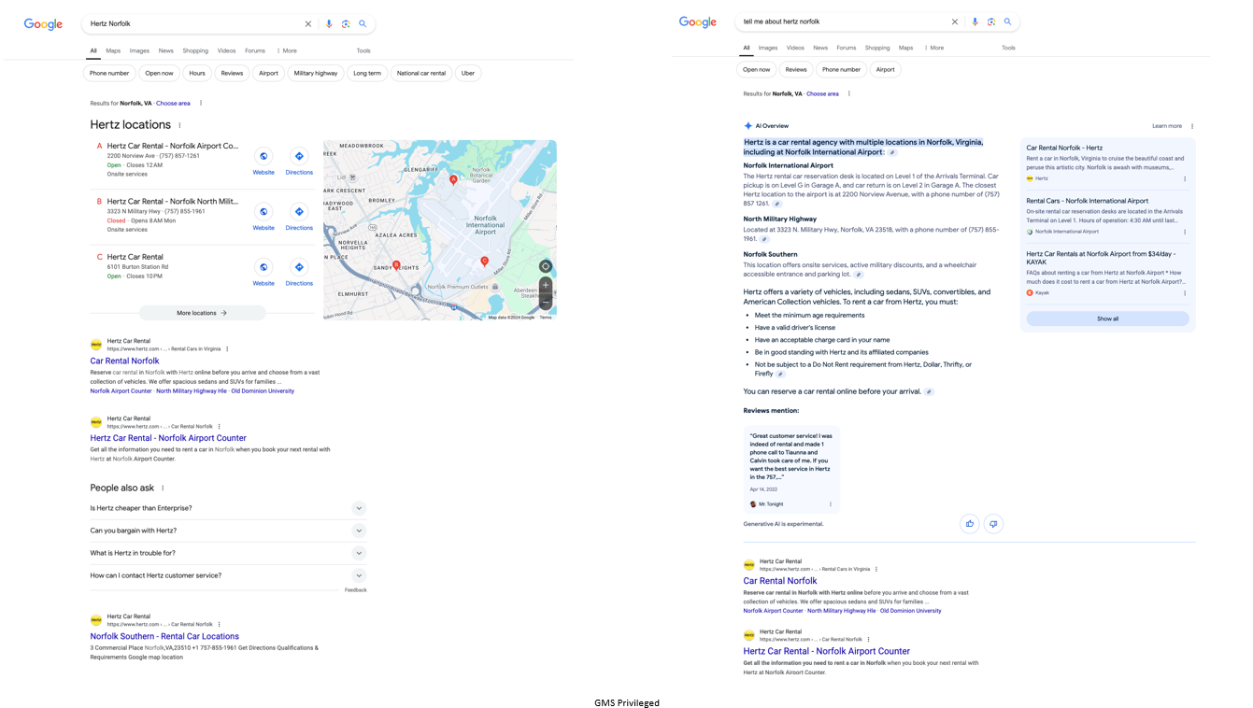Click the Google logo on the "Hertz Norfolk" page
The image size is (1253, 708).
coord(43,24)
